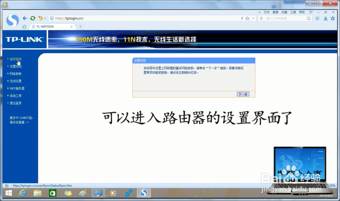
Task: Click the magnifier icon in the search box
Action: point(308,19)
